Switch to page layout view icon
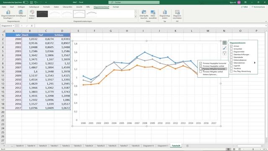Screen dimensions: 268x151 pyautogui.click(x=234, y=149)
